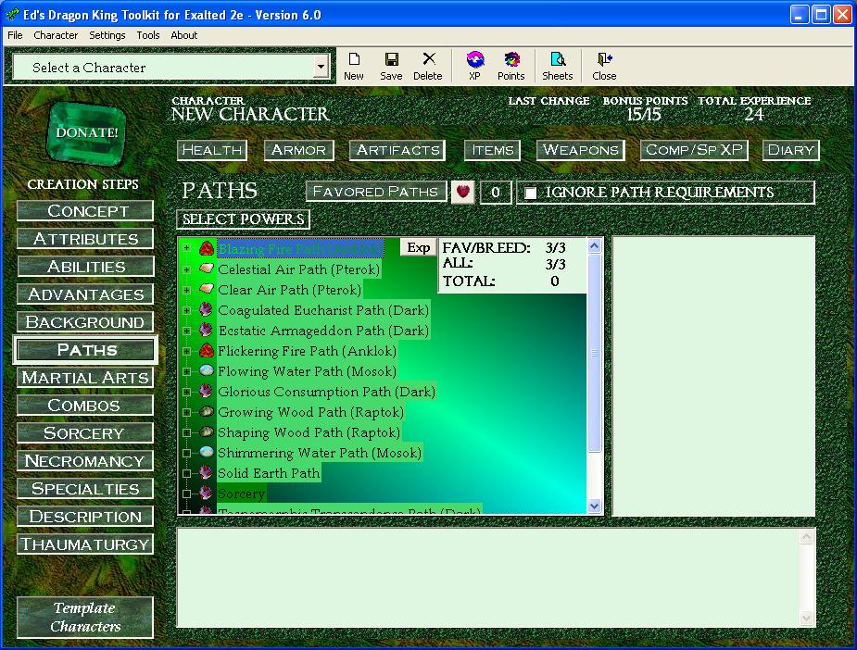
Task: Click the favored paths count field
Action: [496, 193]
